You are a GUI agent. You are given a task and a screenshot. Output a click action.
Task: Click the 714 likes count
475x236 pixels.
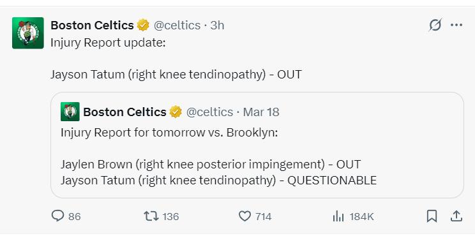point(263,217)
